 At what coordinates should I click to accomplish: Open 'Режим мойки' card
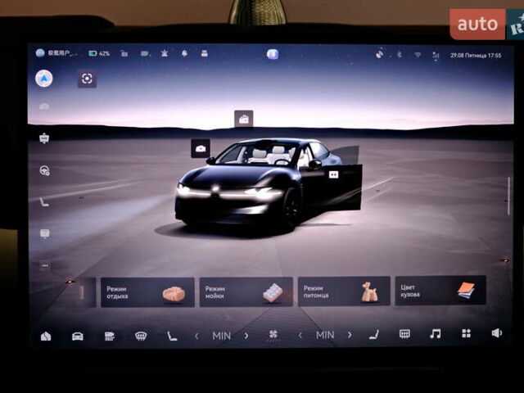click(x=246, y=291)
